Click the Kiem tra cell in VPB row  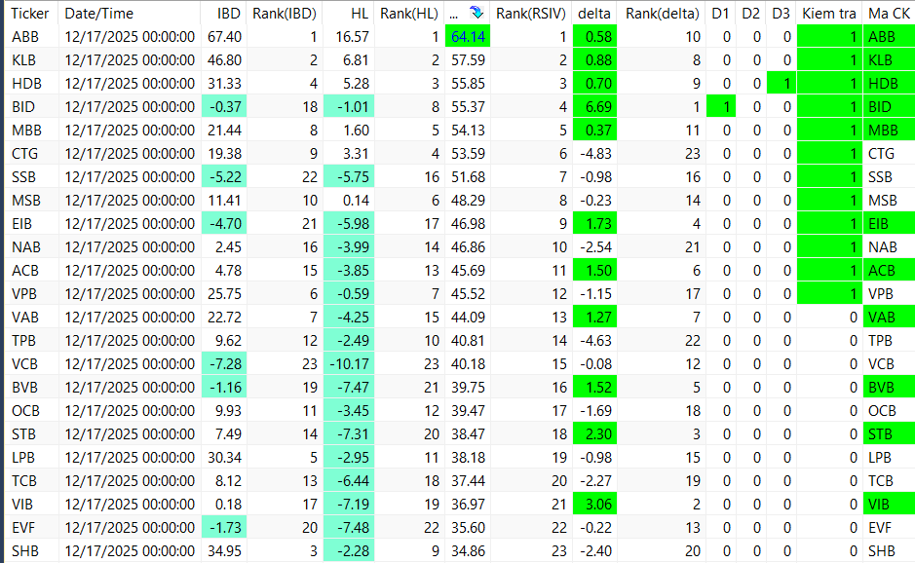[829, 293]
